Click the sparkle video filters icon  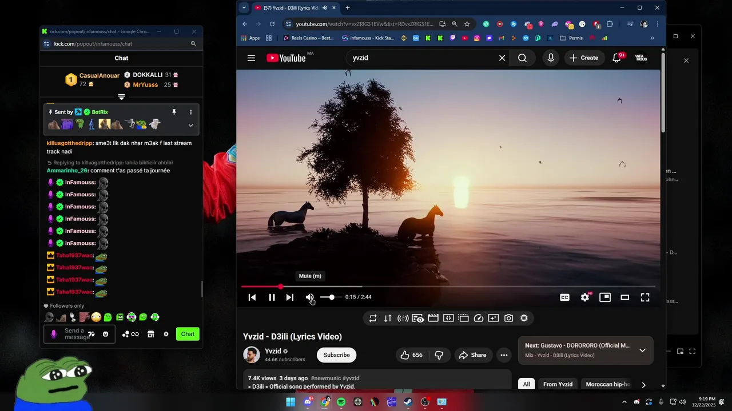tap(494, 319)
